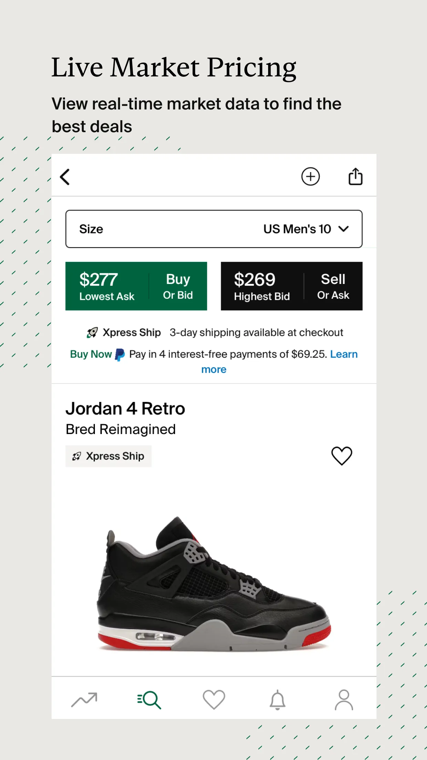Open the notifications bell tab

coord(277,700)
